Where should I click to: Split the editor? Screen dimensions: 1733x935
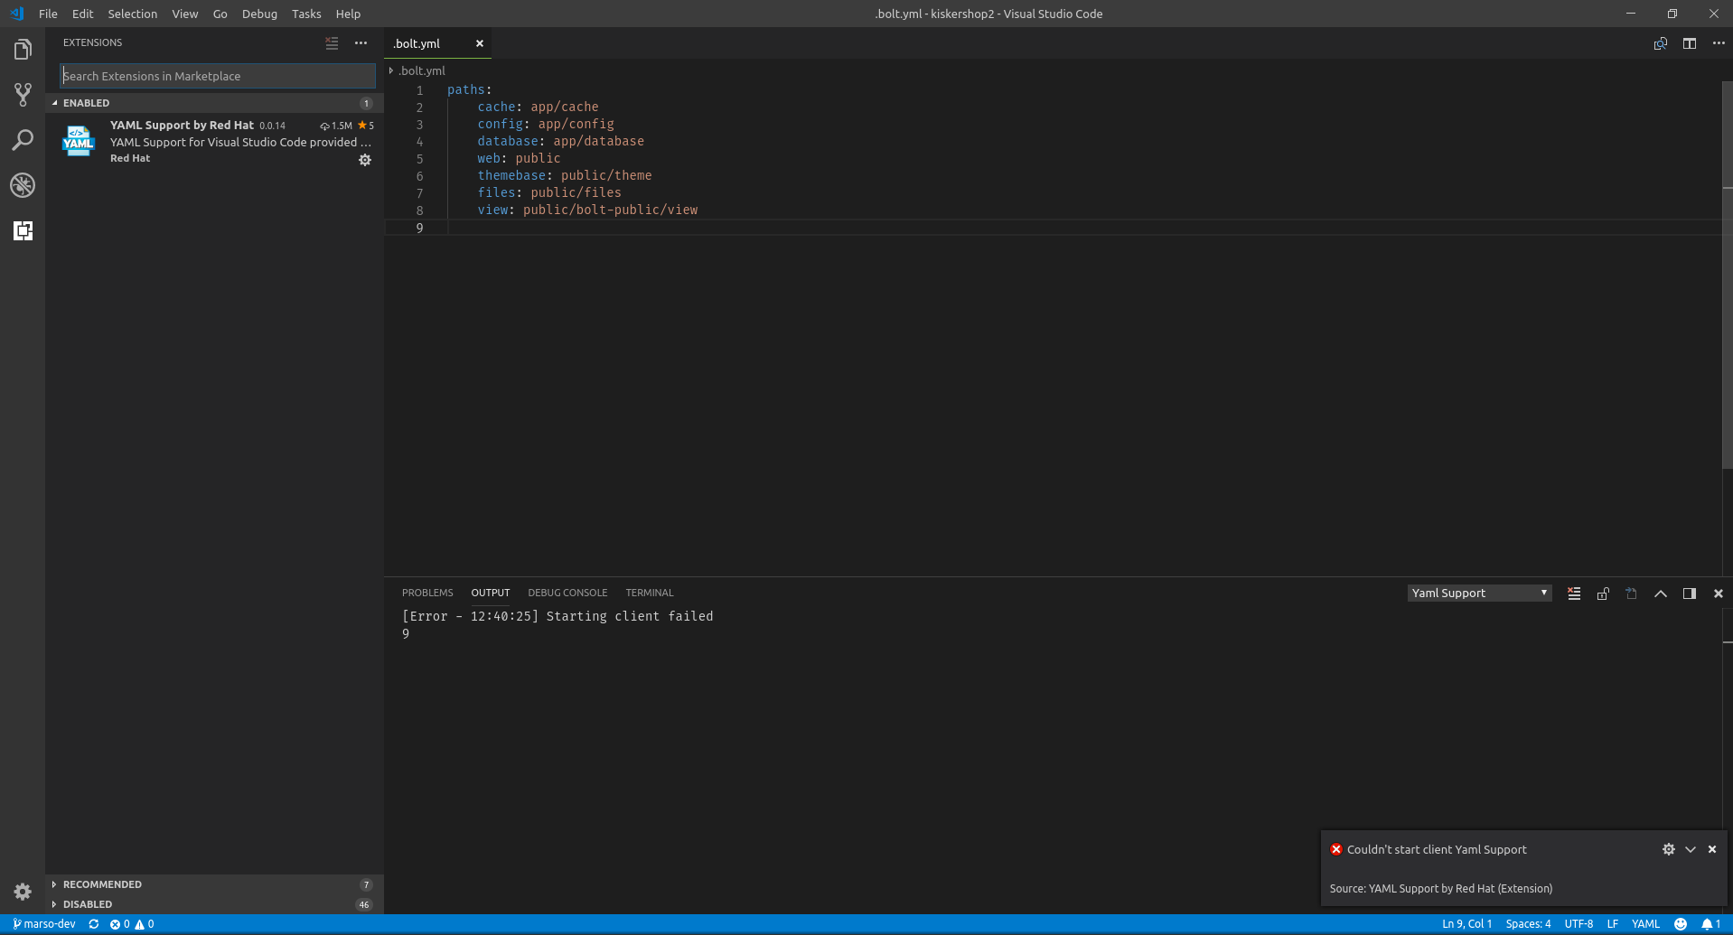click(1690, 43)
